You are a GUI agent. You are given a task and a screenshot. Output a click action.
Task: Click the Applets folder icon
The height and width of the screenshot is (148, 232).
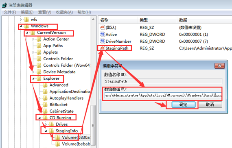pos(39,52)
